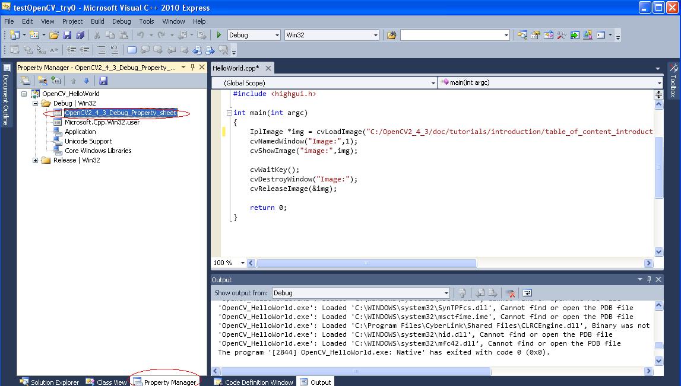Click the Copy icon in the toolbar
This screenshot has width=681, height=386.
(x=110, y=35)
